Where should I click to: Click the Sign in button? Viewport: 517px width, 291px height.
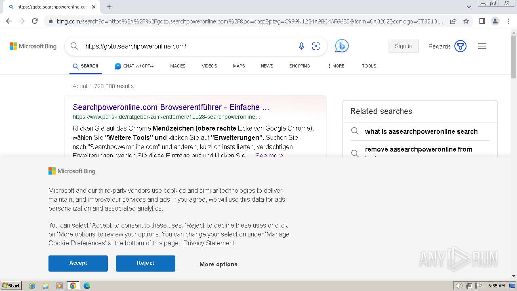(404, 46)
